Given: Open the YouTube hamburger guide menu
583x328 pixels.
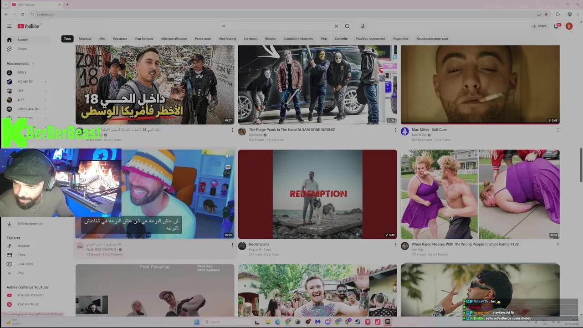Looking at the screenshot, I should (x=9, y=26).
